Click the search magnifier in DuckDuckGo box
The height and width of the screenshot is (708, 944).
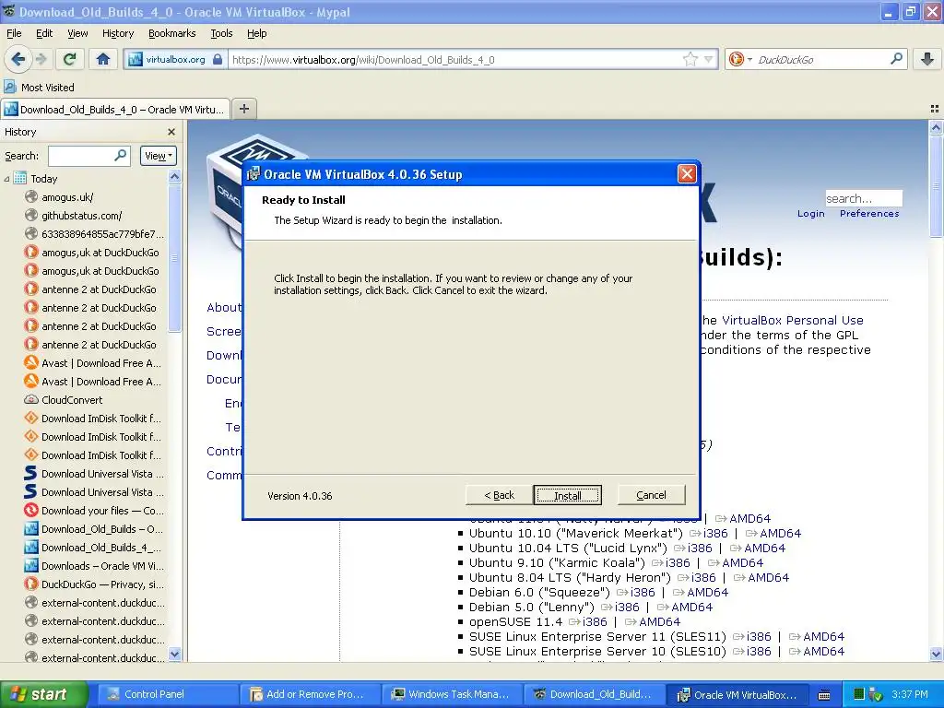coord(896,59)
